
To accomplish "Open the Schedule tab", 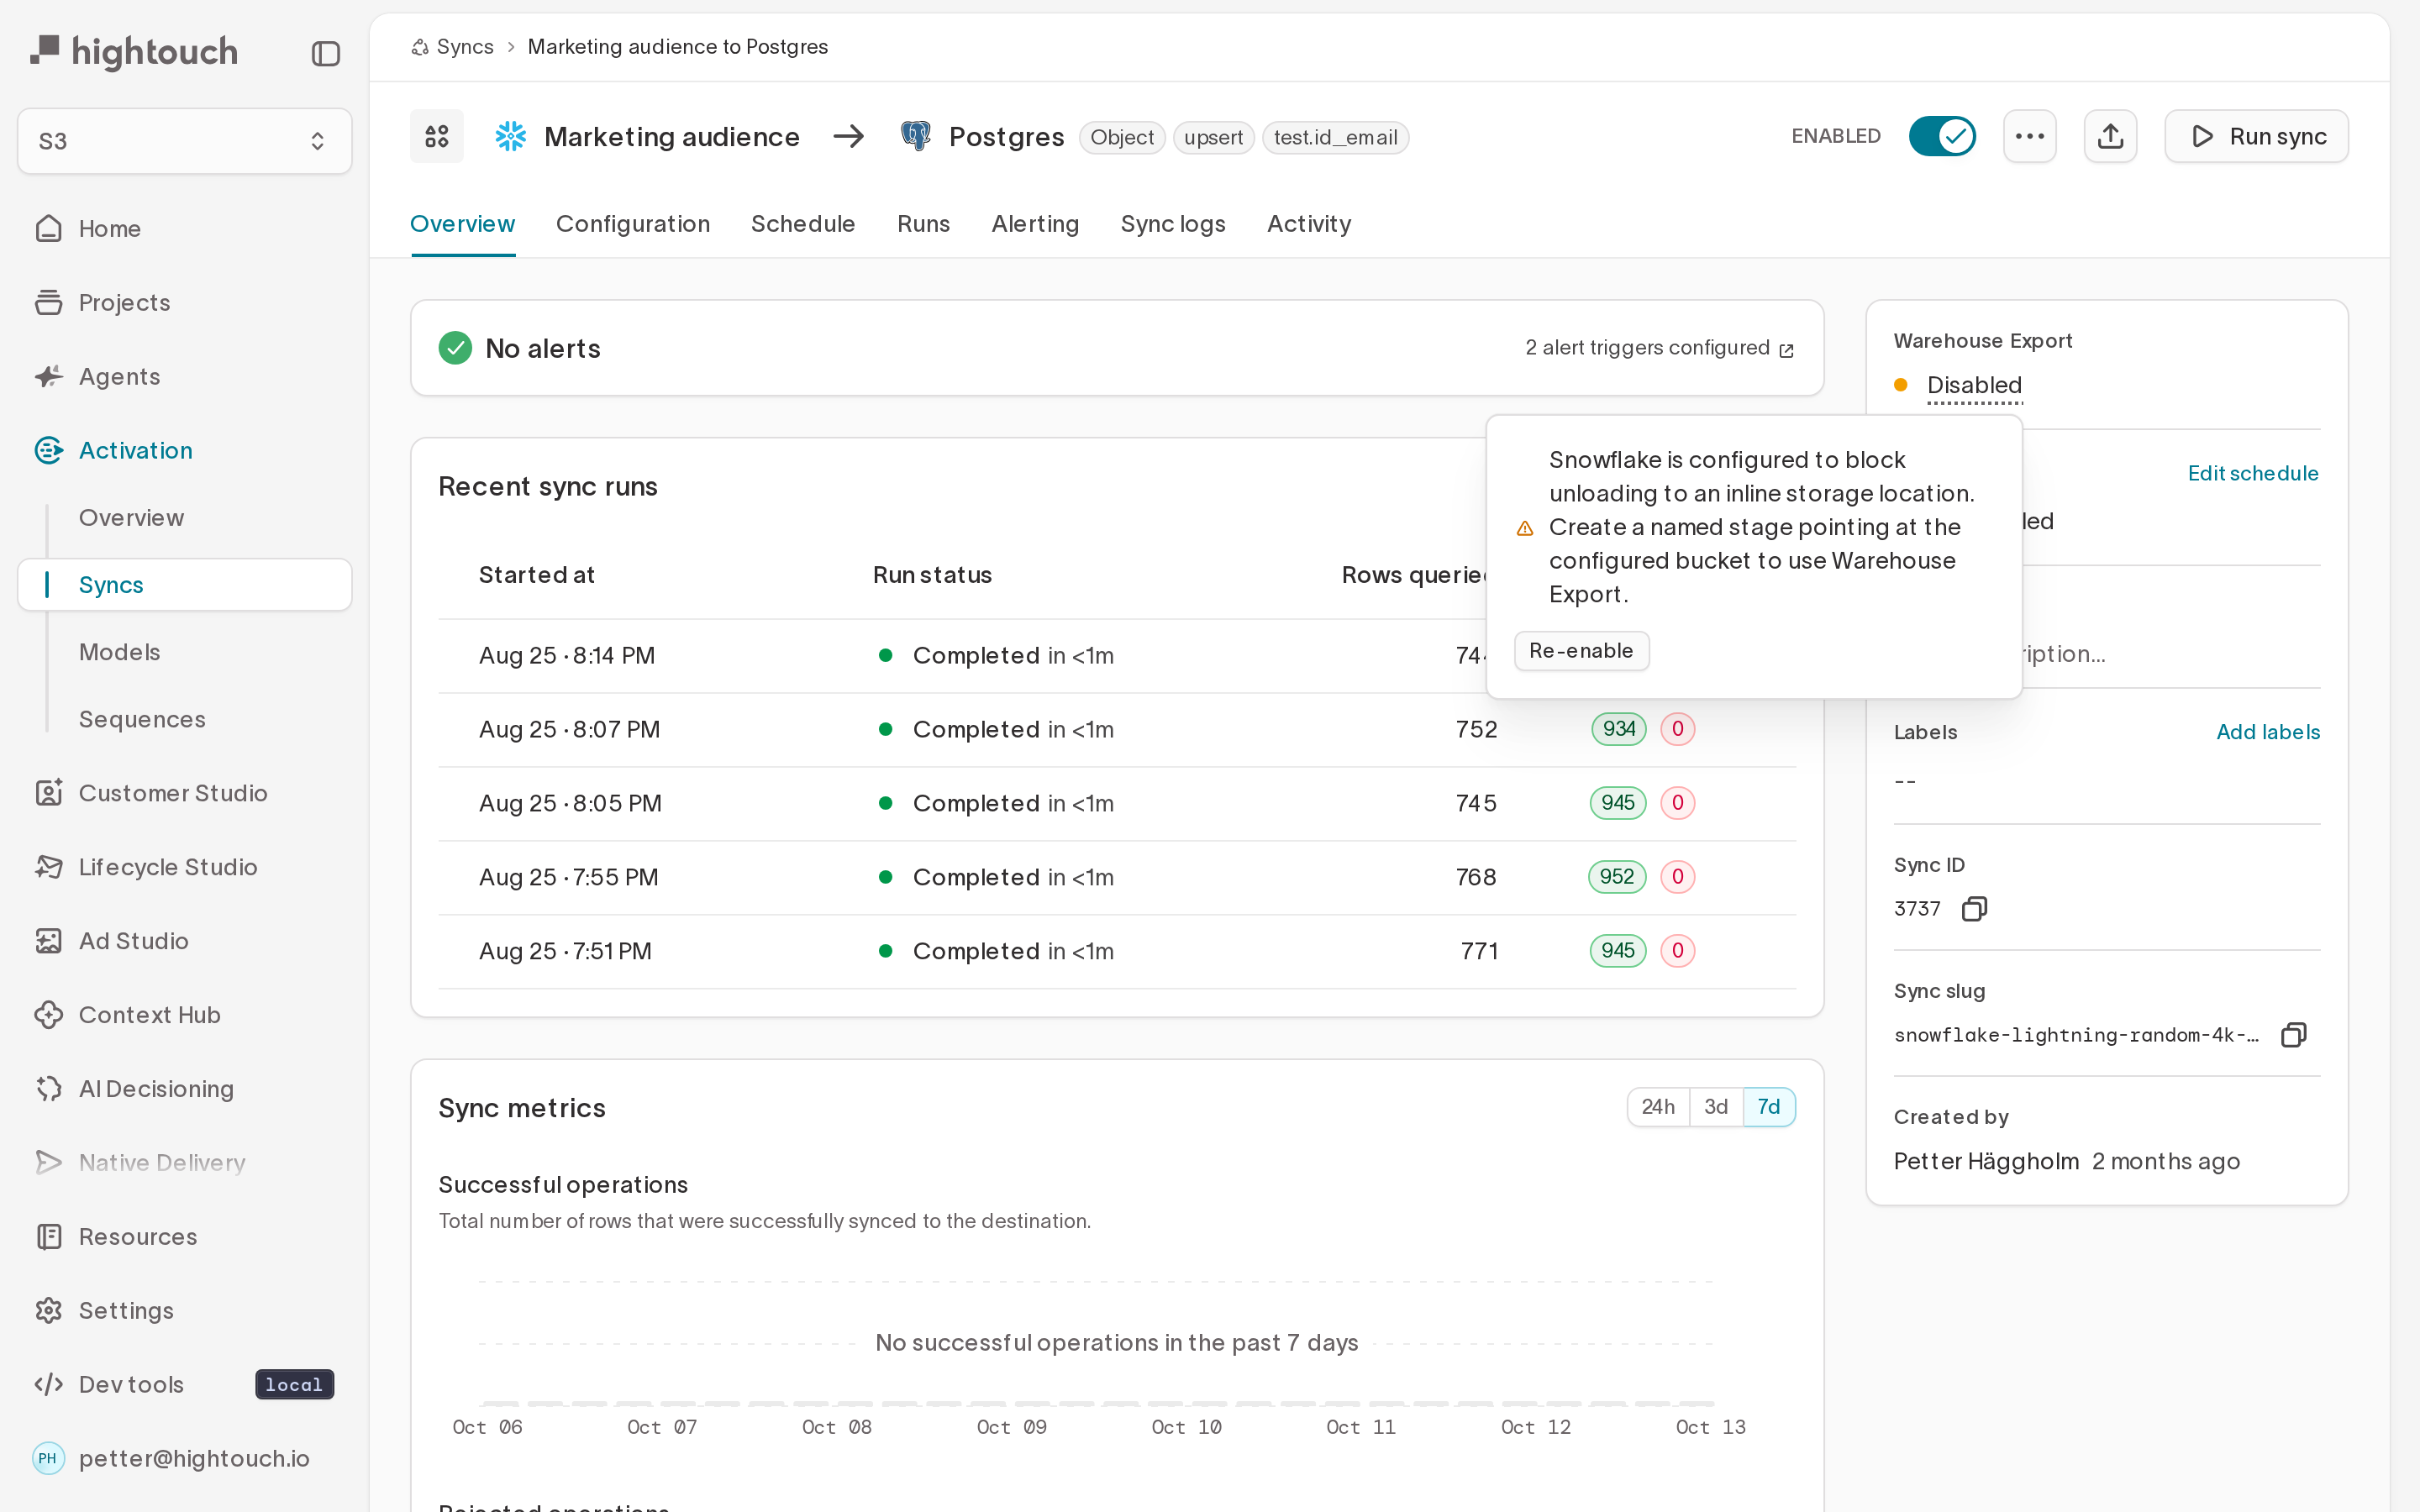I will coord(803,225).
